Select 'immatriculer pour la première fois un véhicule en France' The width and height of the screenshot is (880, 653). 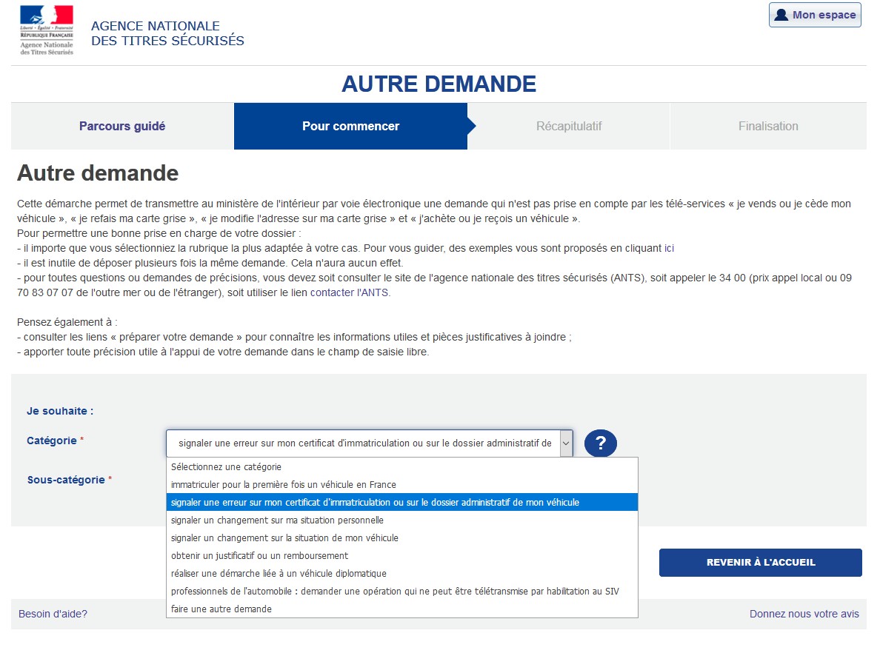tap(401, 485)
